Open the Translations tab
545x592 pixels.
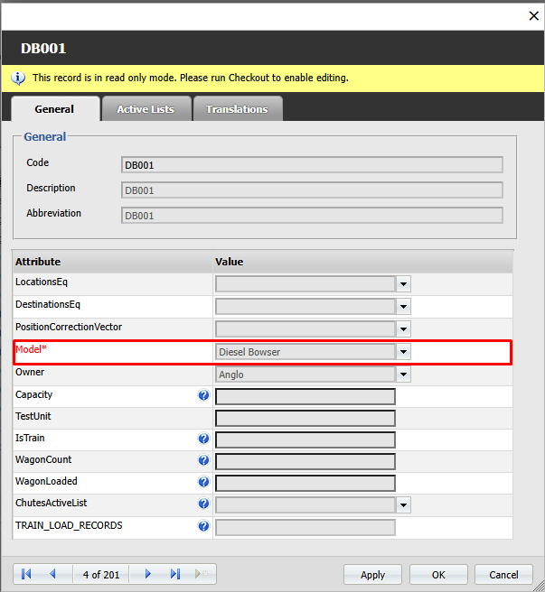(x=237, y=109)
